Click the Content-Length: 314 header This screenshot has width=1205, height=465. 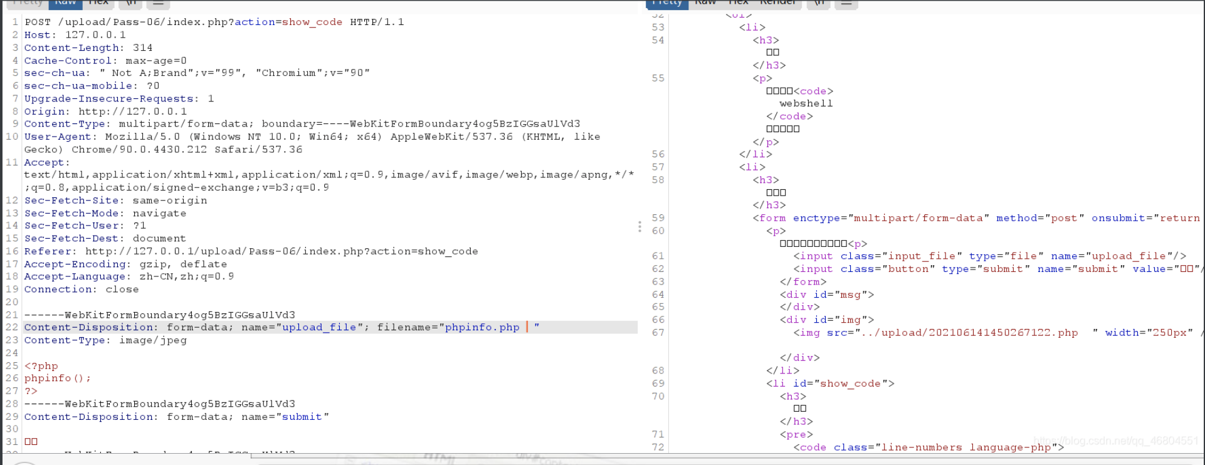[88, 48]
